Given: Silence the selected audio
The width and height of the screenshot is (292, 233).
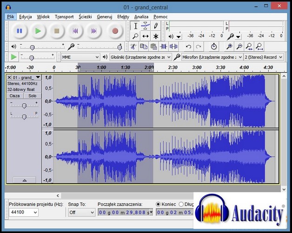Looking at the screenshot, I should click(173, 47).
